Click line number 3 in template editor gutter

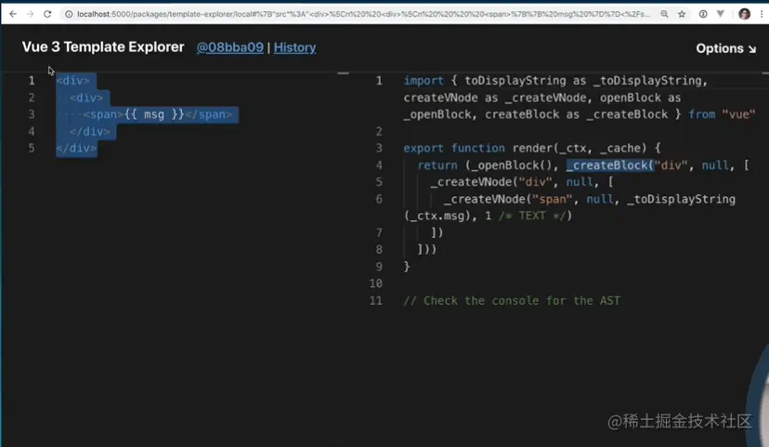[x=32, y=114]
